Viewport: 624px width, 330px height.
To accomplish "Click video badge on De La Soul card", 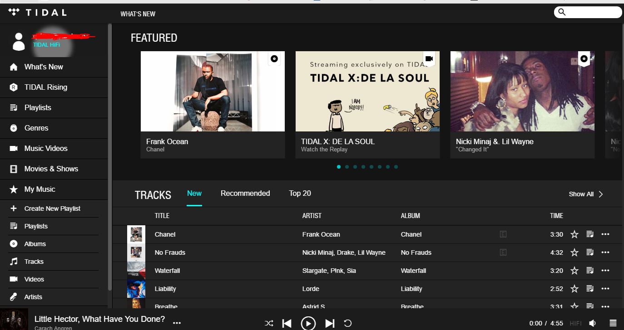I will 429,59.
